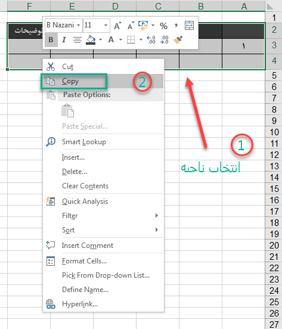Click the Merge & Center icon
The width and height of the screenshot is (282, 329).
click(189, 26)
